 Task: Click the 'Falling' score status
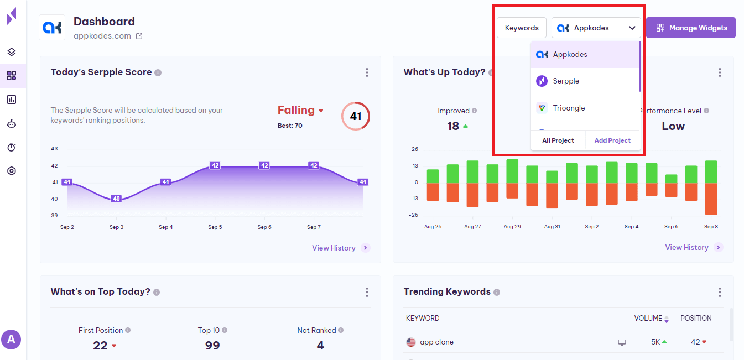tap(296, 110)
